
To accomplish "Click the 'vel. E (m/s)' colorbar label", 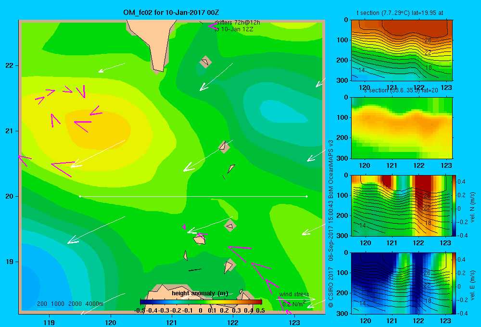I will coord(472,285).
